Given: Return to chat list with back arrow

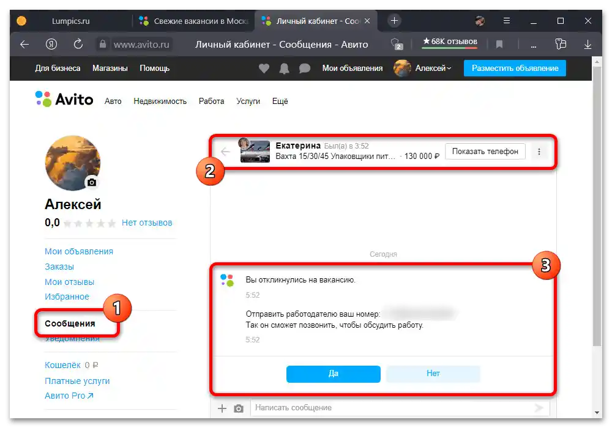Looking at the screenshot, I should 225,152.
